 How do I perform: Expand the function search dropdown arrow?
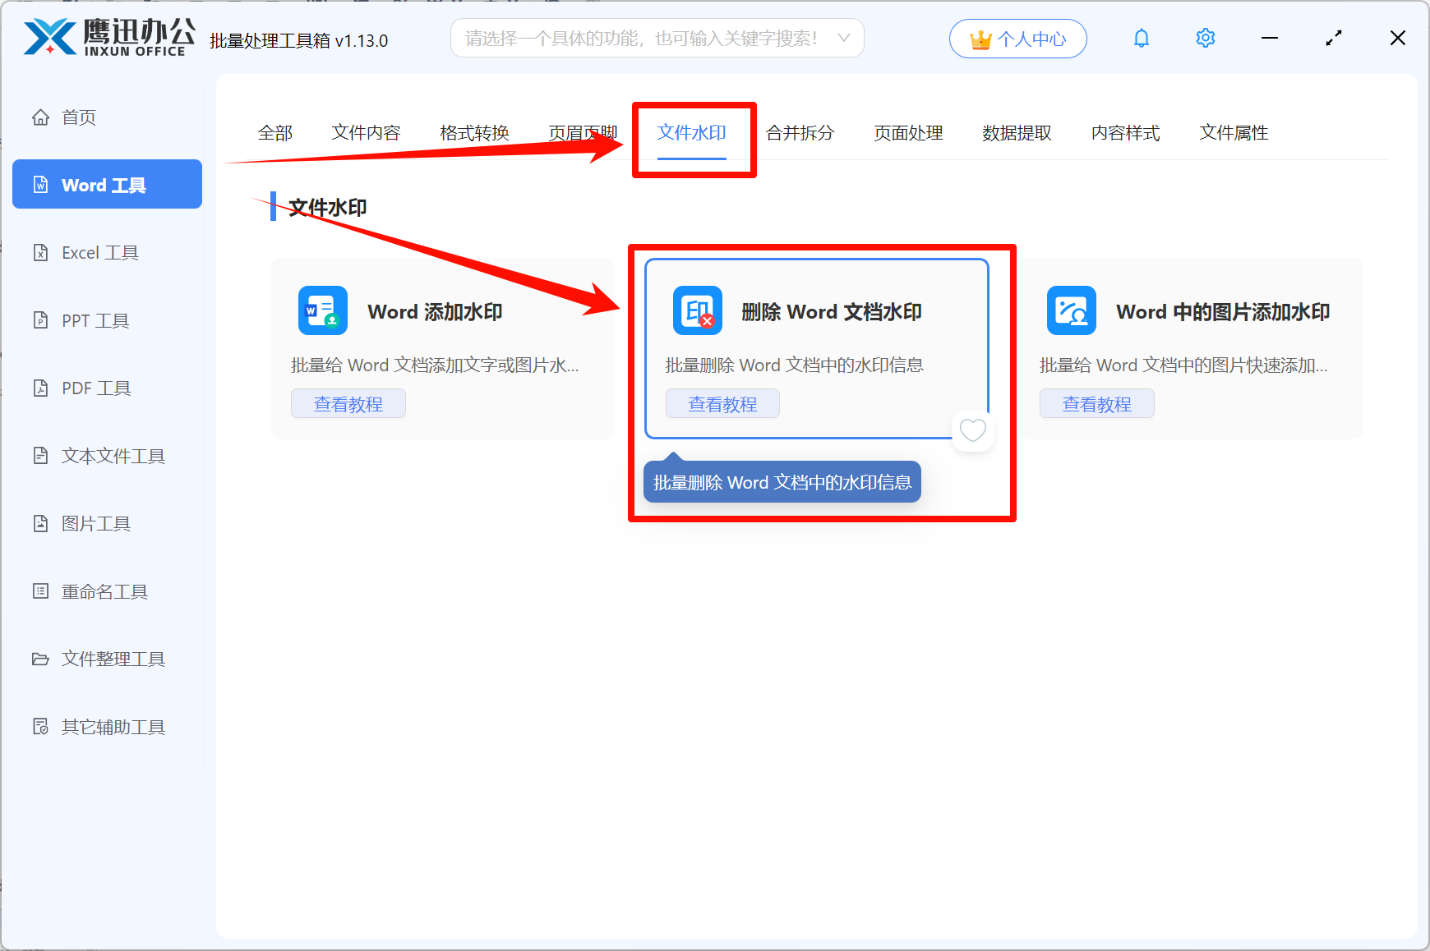(843, 39)
